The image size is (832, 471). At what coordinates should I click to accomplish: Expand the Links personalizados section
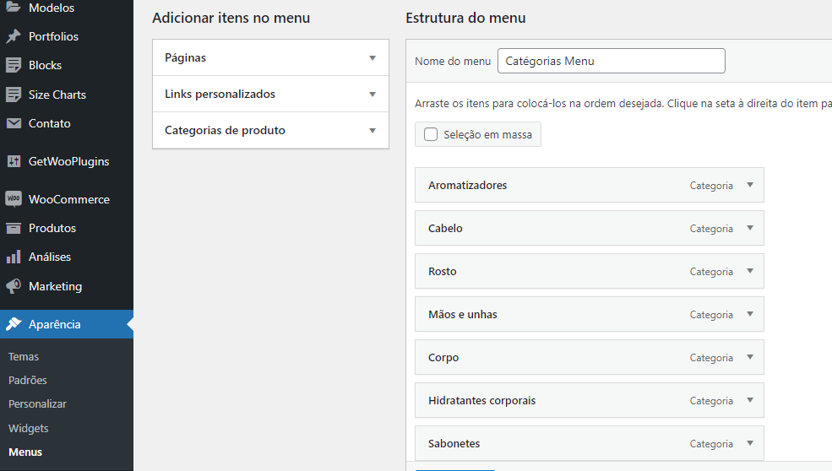coord(372,95)
